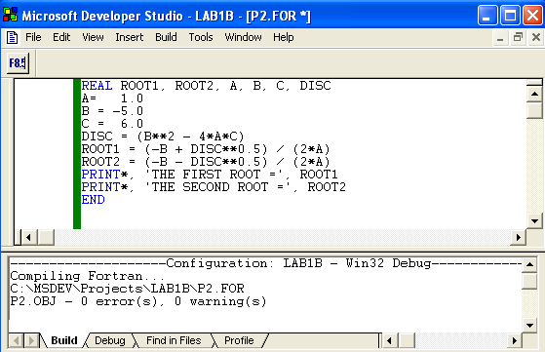Screen dimensions: 545x352
Task: Switch to Find in Files tab
Action: coord(174,340)
